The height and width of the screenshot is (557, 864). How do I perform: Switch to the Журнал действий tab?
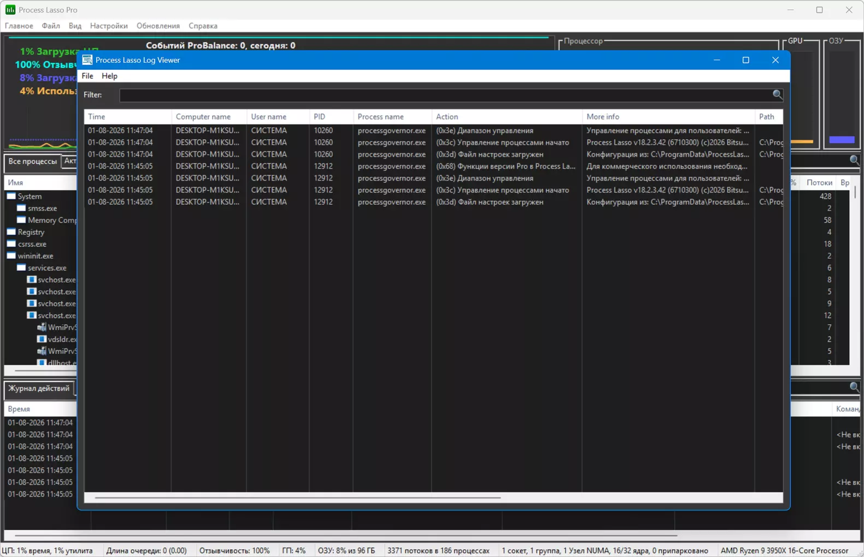(39, 389)
